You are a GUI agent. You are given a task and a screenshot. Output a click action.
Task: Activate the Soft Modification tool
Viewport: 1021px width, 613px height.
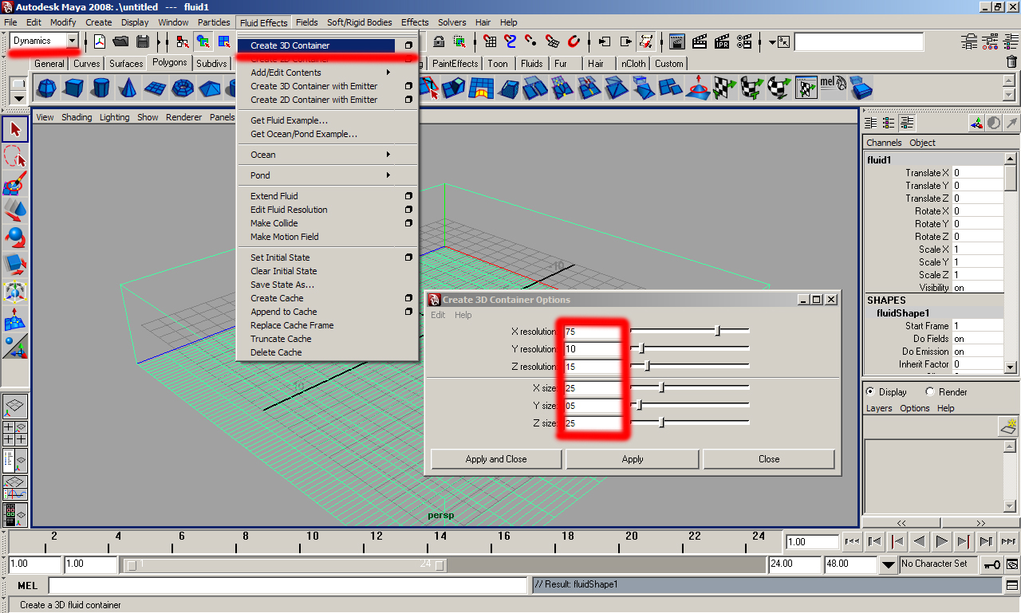point(15,319)
